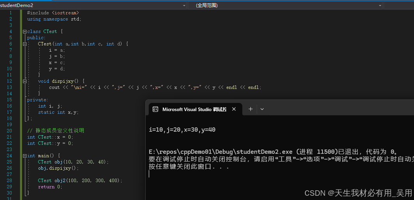Close the Microsoft Visual Studio debug console tab
The image size is (414, 200).
[x=234, y=109]
